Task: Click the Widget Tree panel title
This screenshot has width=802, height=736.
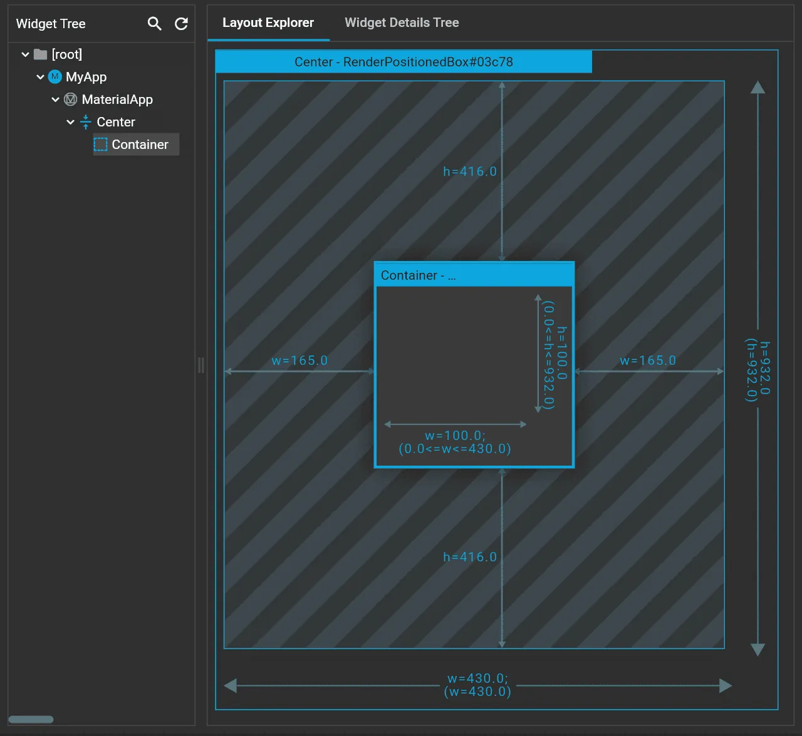Action: [51, 24]
